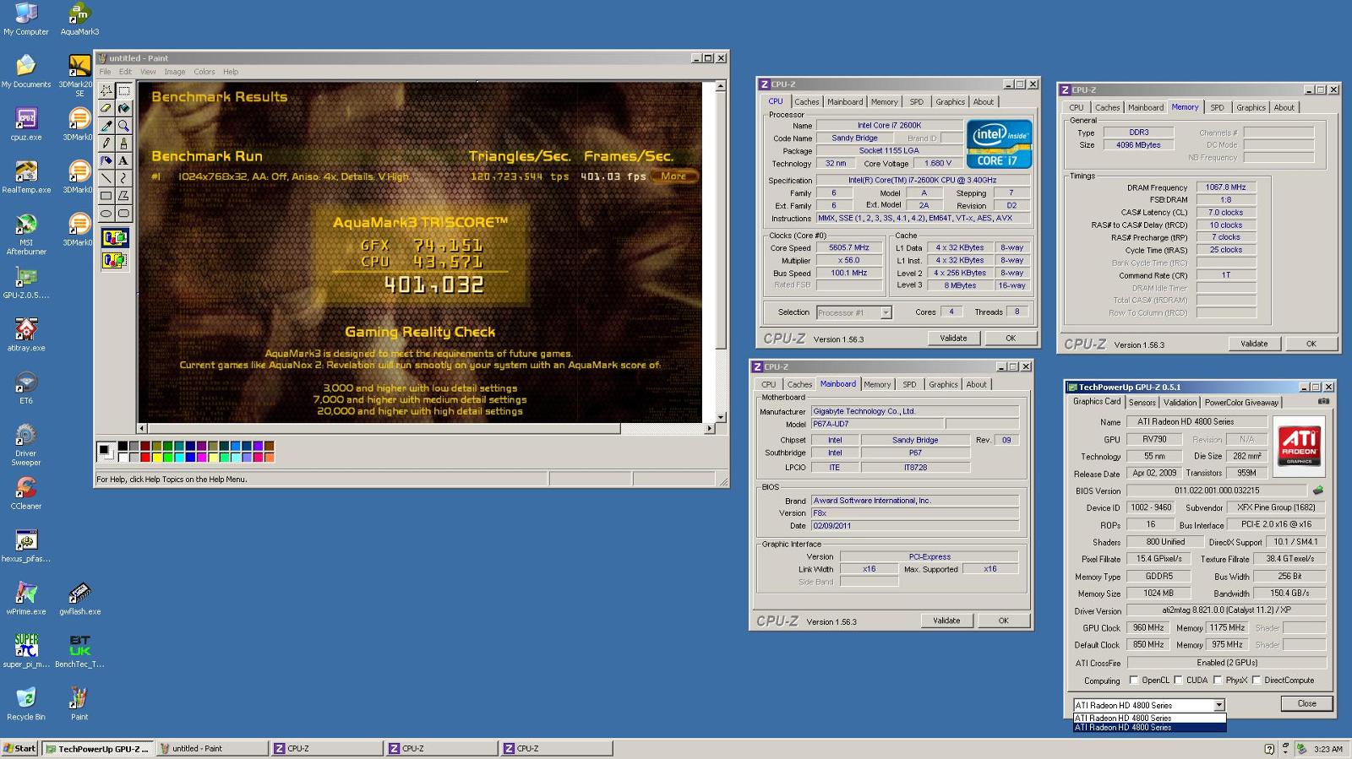Screen dimensions: 1352x759
Task: Open the Recycle Bin on desktop
Action: [x=26, y=703]
